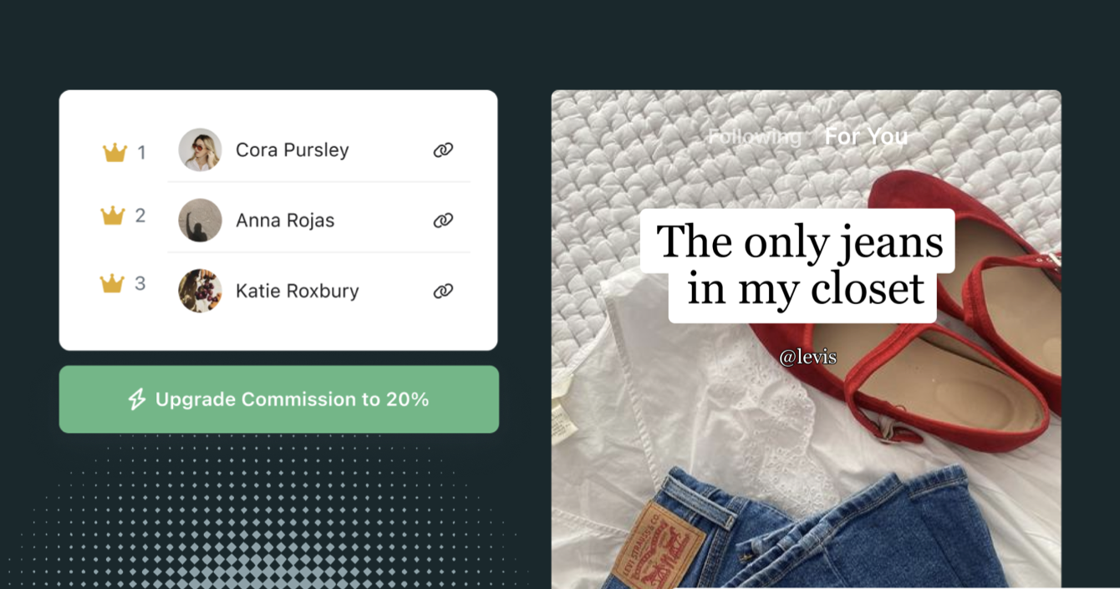Switch to the For You tab

tap(866, 136)
